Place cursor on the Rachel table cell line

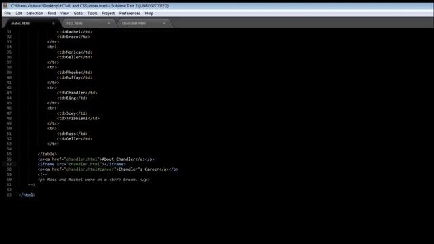click(x=75, y=32)
